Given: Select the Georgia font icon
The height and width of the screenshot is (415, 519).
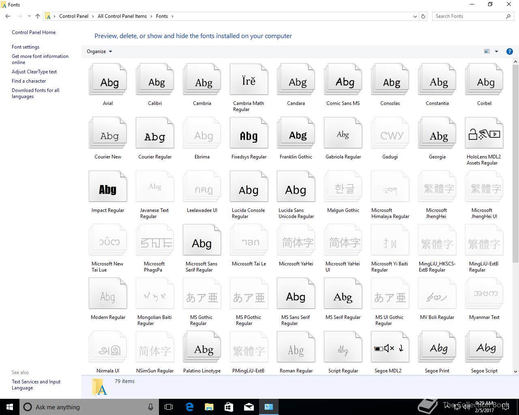Looking at the screenshot, I should coord(437,133).
